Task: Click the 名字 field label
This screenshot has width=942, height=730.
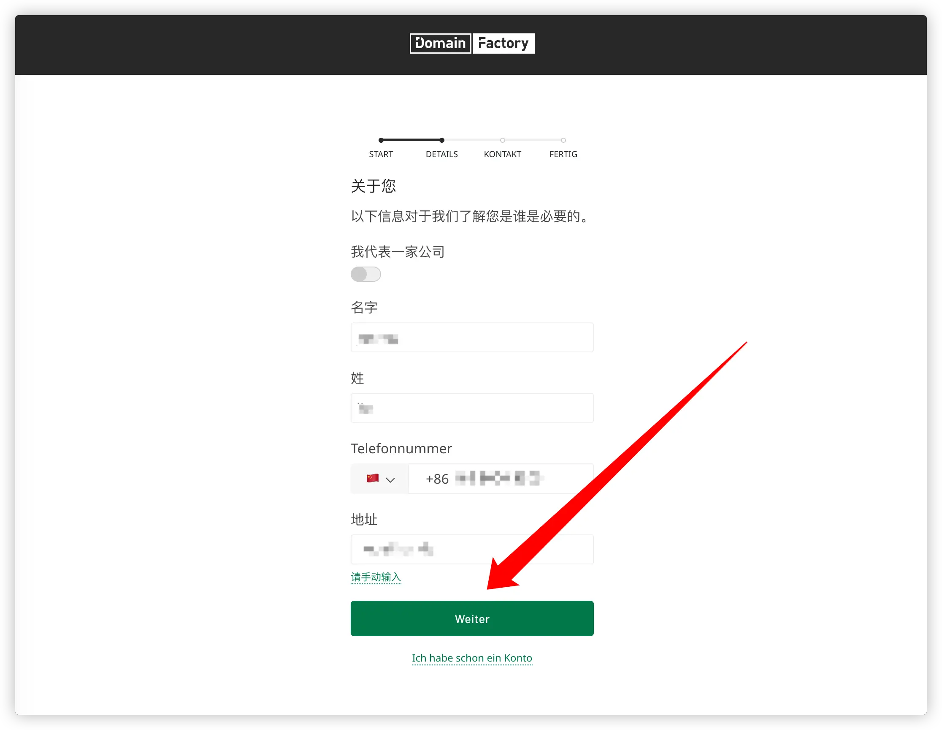Action: point(364,308)
